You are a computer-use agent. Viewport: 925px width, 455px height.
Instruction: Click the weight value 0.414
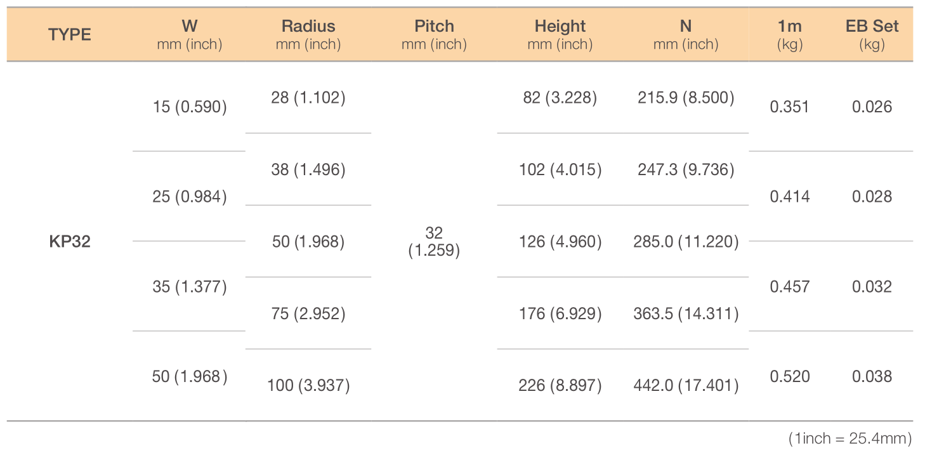pos(790,197)
